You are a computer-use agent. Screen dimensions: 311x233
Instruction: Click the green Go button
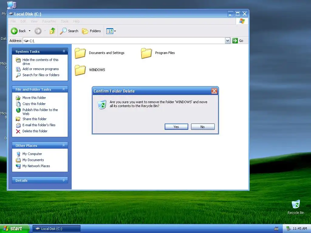[x=238, y=41]
